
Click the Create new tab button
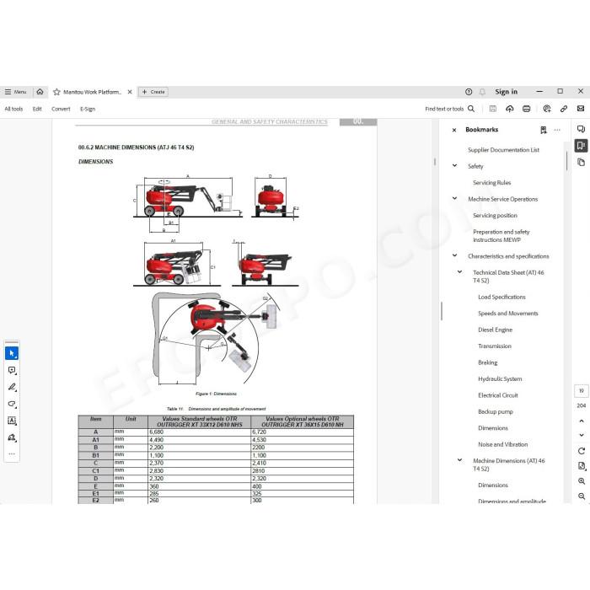click(153, 92)
